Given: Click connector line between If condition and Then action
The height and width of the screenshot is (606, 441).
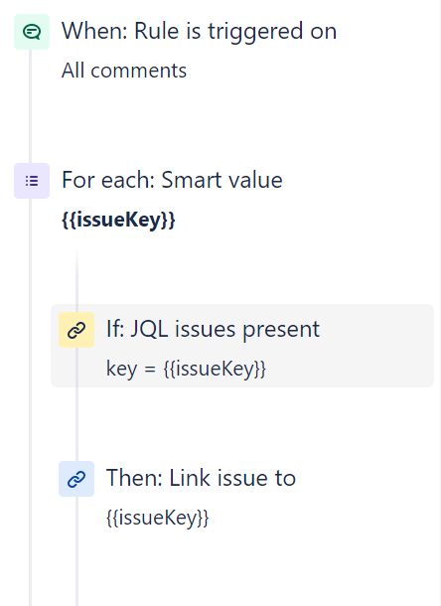Looking at the screenshot, I should [76, 424].
